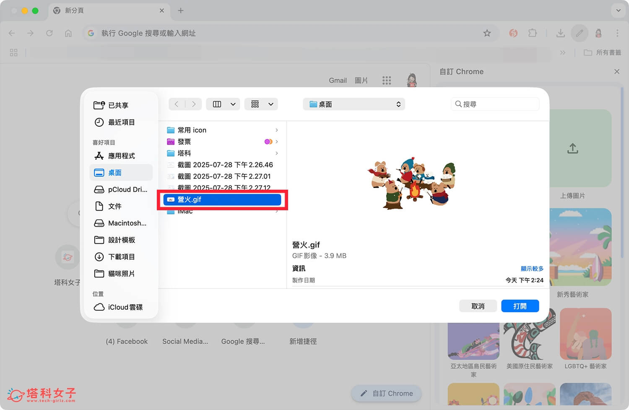The height and width of the screenshot is (410, 629).
Task: Close the 自訂 Chrome side panel
Action: (x=617, y=72)
